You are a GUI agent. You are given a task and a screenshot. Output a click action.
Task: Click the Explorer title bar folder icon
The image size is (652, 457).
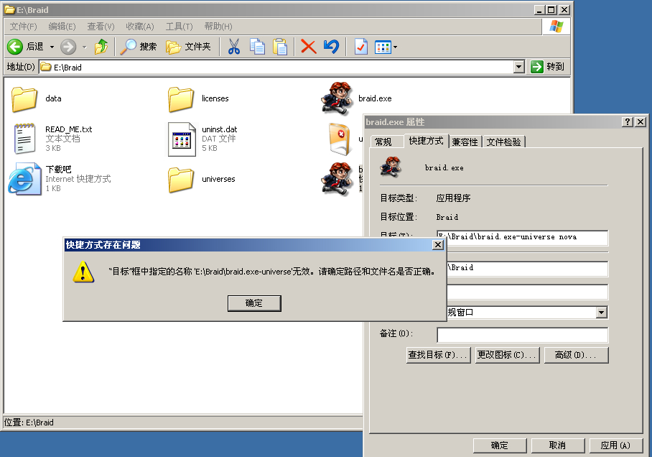click(x=9, y=9)
